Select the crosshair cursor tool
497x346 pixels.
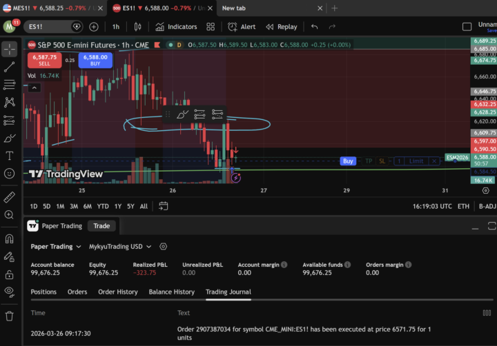click(x=10, y=50)
